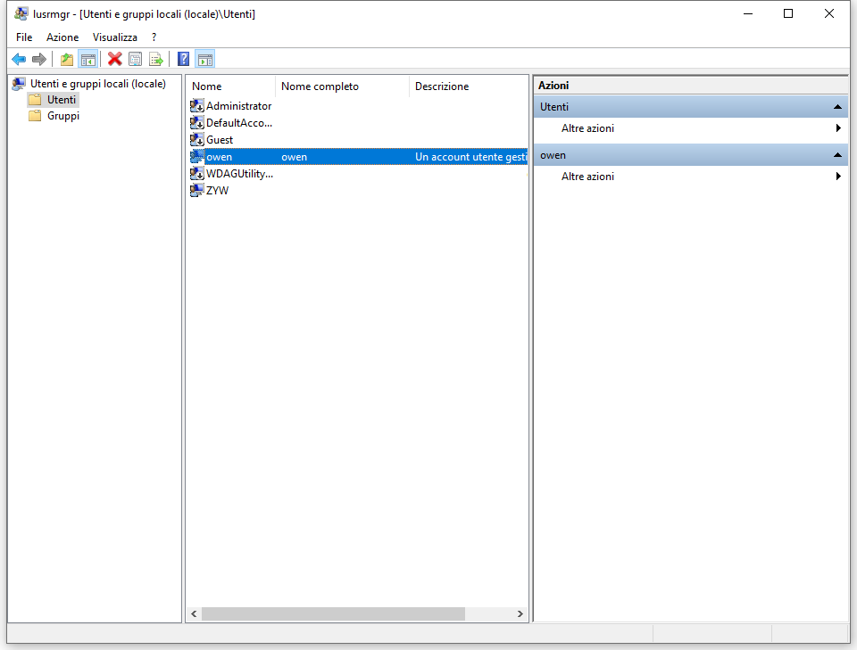
Task: Open help with blue question mark icon
Action: (184, 59)
